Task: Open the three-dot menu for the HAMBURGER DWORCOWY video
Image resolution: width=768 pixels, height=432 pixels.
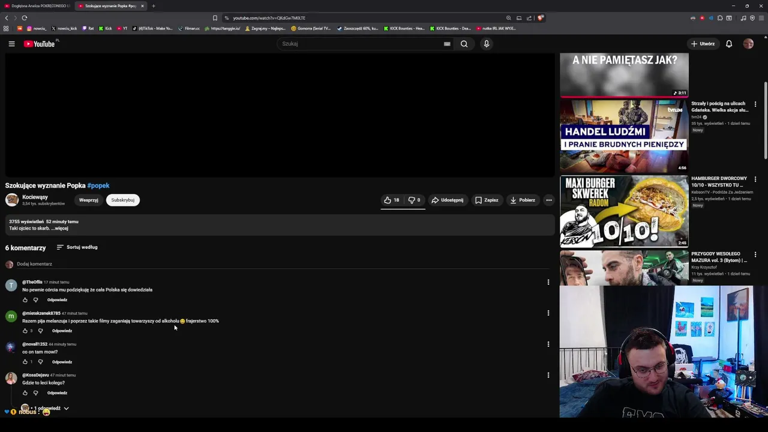Action: click(x=755, y=179)
